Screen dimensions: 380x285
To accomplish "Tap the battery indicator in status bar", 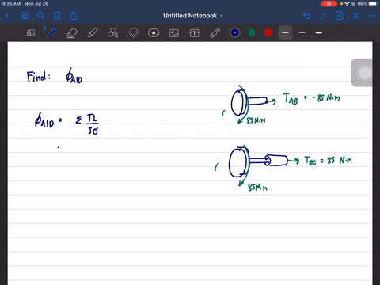I will tap(374, 4).
